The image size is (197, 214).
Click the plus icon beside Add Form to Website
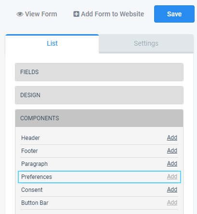tap(76, 14)
